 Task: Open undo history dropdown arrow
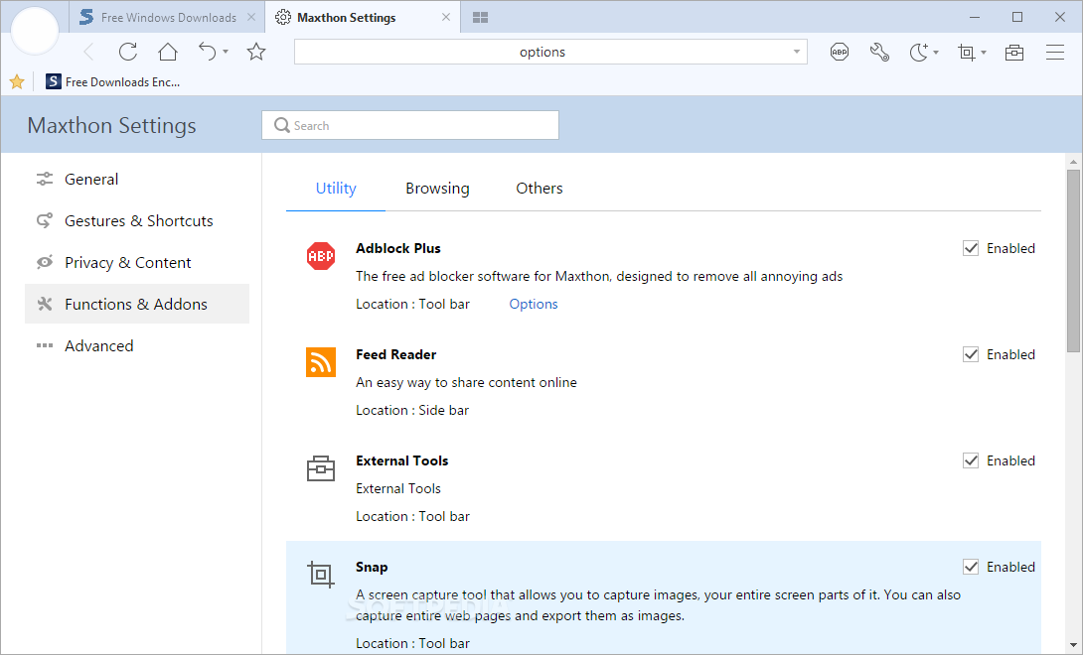[226, 52]
